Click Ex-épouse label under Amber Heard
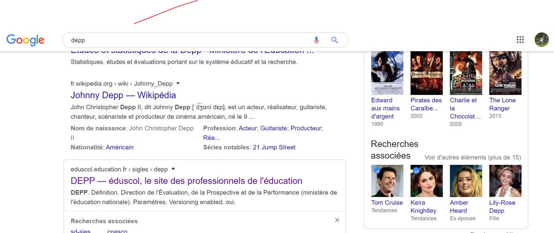The image size is (554, 233). [x=463, y=218]
